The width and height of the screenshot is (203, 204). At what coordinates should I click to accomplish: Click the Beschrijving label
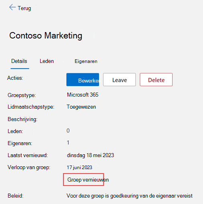(x=22, y=119)
